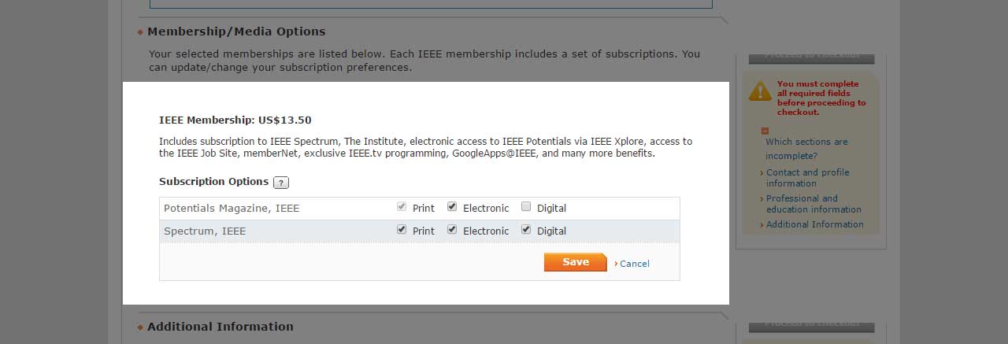Toggle Print checkbox for Potentials Magazine
Viewport: 1008px width, 344px height.
(402, 207)
